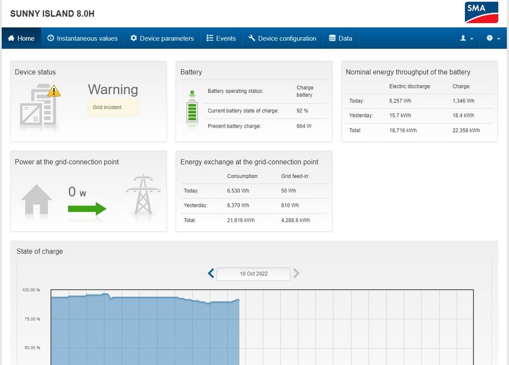The width and height of the screenshot is (509, 365).
Task: Click the "Consumption:" column header
Action: pyautogui.click(x=242, y=176)
